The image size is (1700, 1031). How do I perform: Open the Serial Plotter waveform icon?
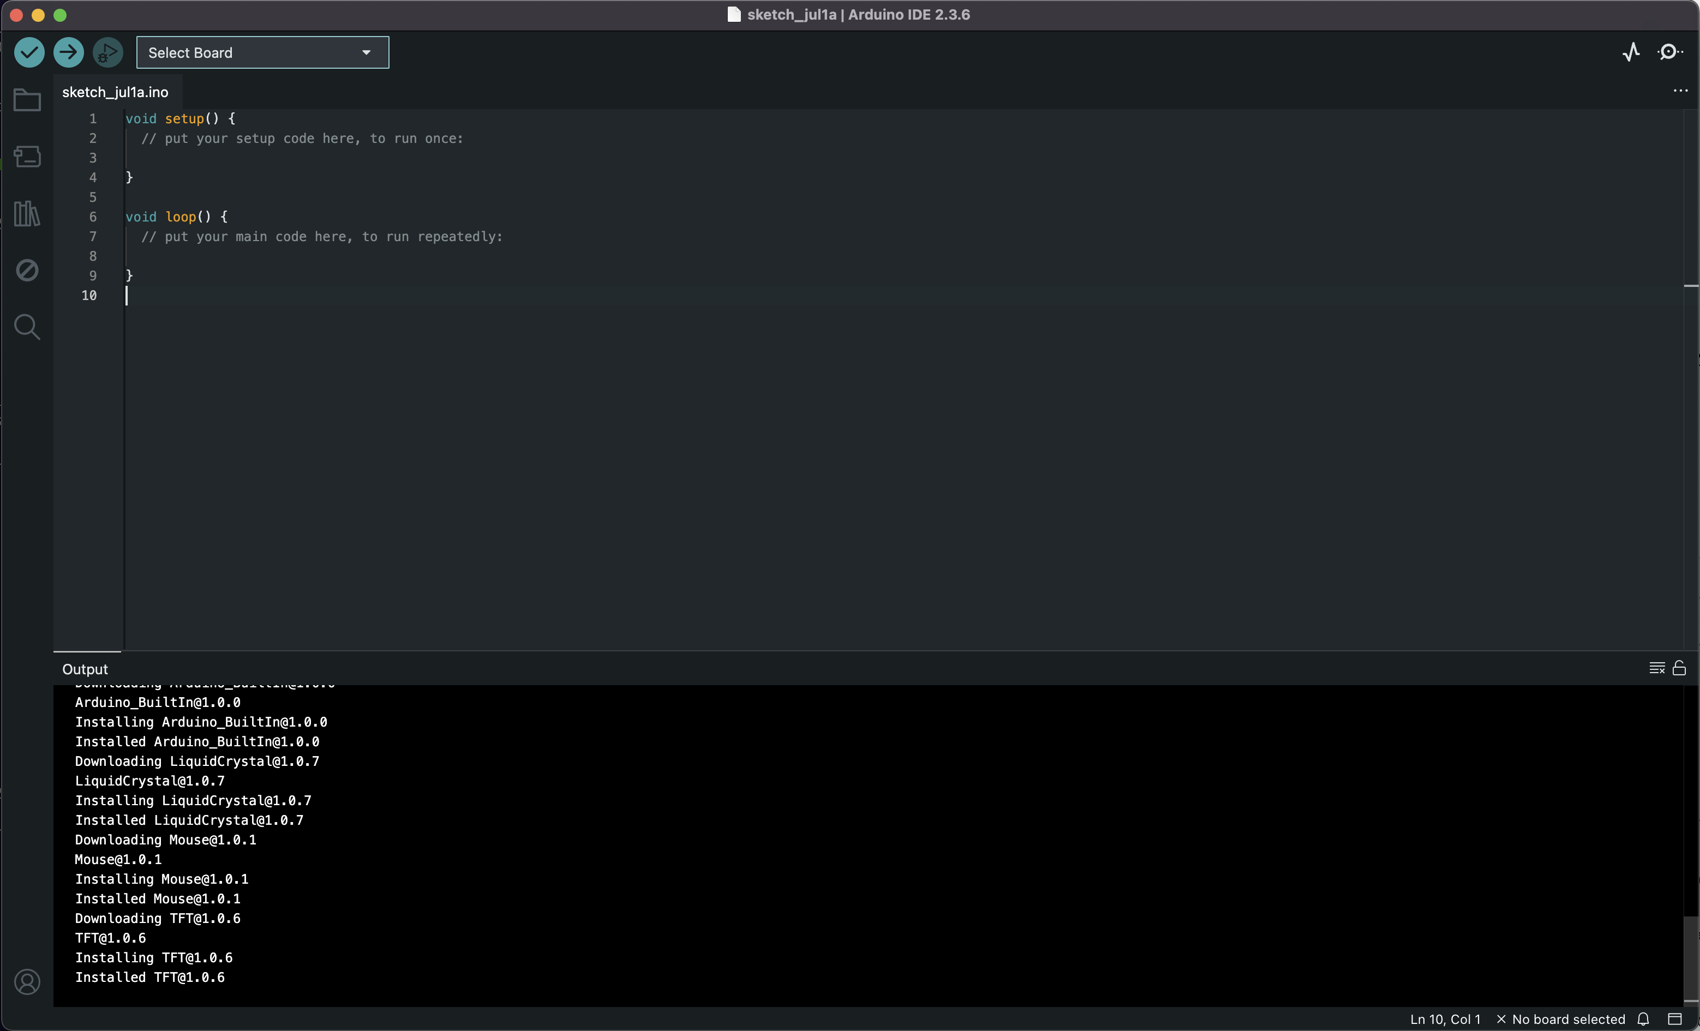point(1631,52)
